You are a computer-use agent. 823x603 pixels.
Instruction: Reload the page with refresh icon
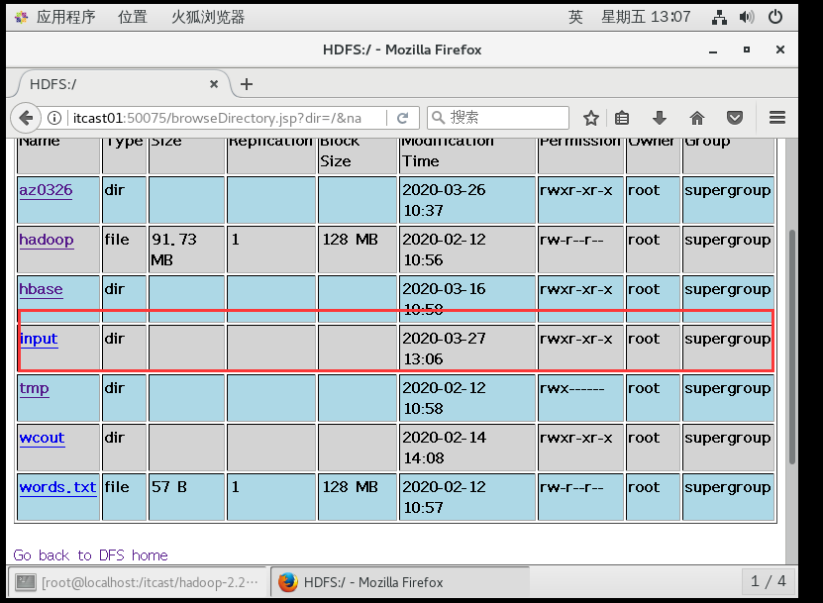[402, 118]
